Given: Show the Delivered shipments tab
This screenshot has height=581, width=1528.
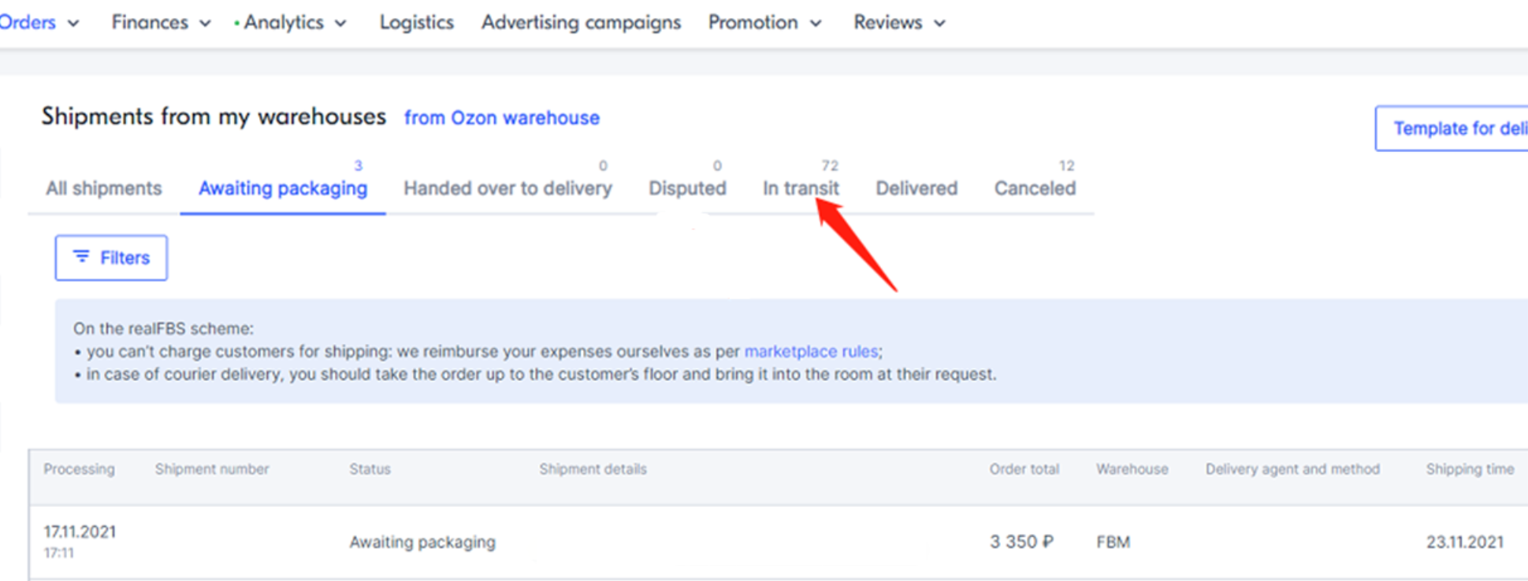Looking at the screenshot, I should click(x=916, y=189).
